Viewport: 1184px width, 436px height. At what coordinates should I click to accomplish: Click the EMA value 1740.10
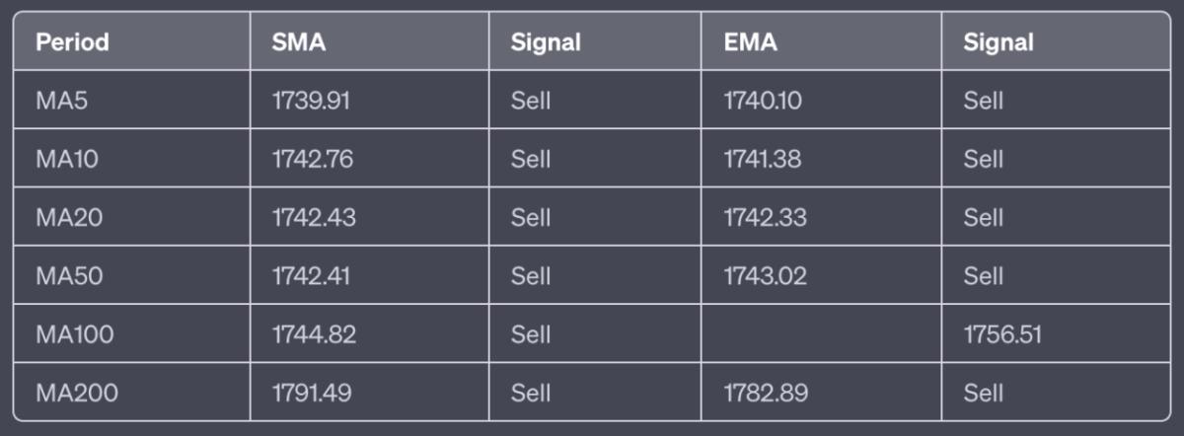(x=762, y=101)
